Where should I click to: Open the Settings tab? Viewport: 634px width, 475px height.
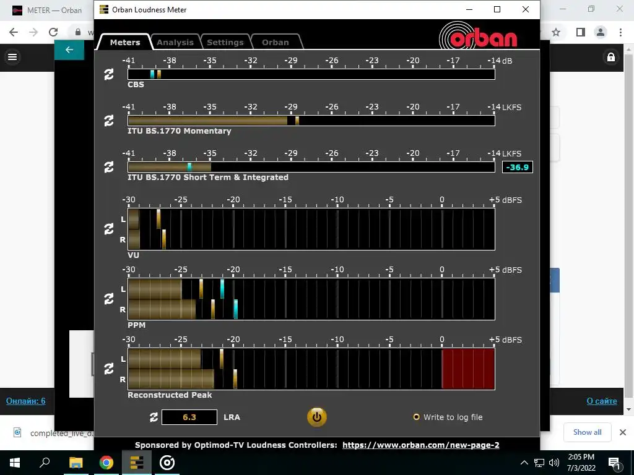point(225,42)
